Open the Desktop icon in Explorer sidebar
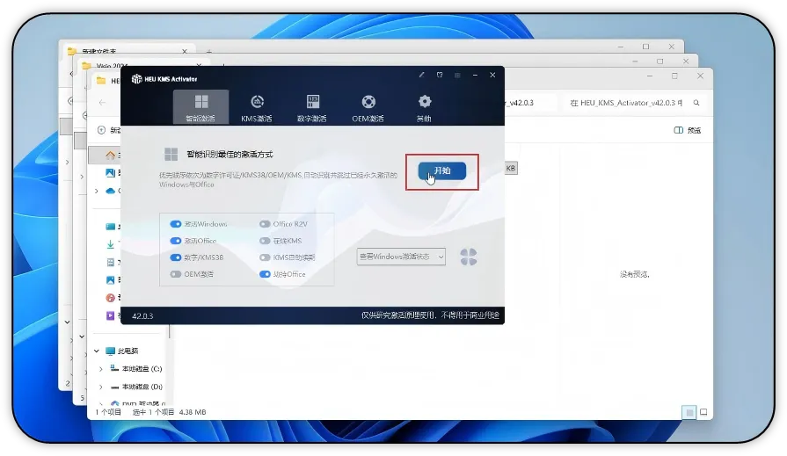This screenshot has width=787, height=456. click(111, 227)
